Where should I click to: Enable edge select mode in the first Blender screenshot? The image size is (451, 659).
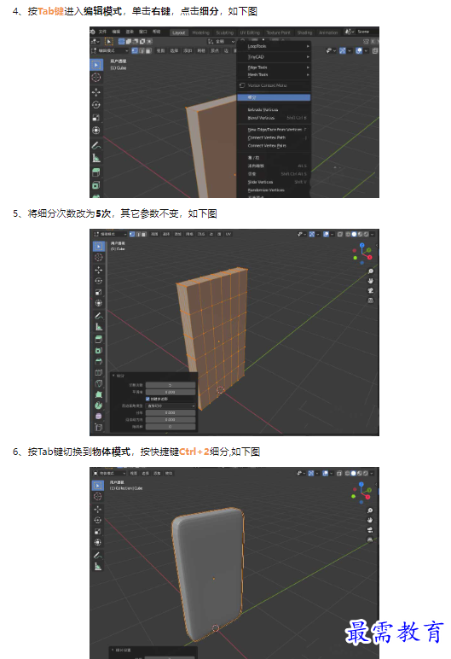[x=142, y=50]
